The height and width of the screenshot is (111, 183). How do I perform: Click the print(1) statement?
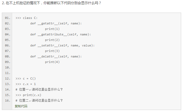point(52,29)
